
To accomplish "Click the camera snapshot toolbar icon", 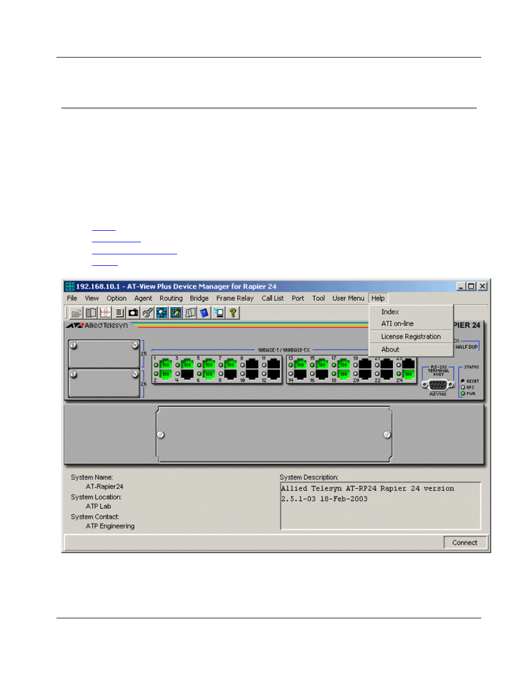I will coord(133,312).
